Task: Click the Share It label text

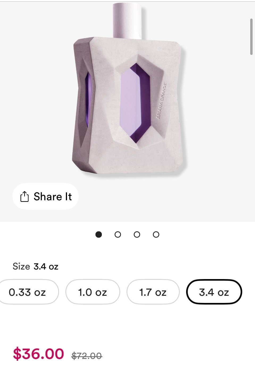Action: click(x=53, y=197)
